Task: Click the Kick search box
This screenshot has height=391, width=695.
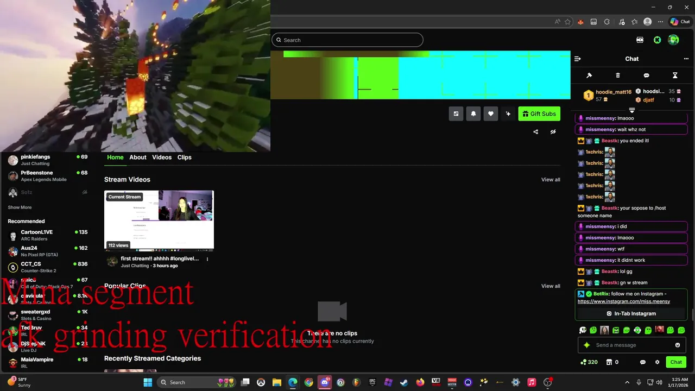Action: [347, 40]
